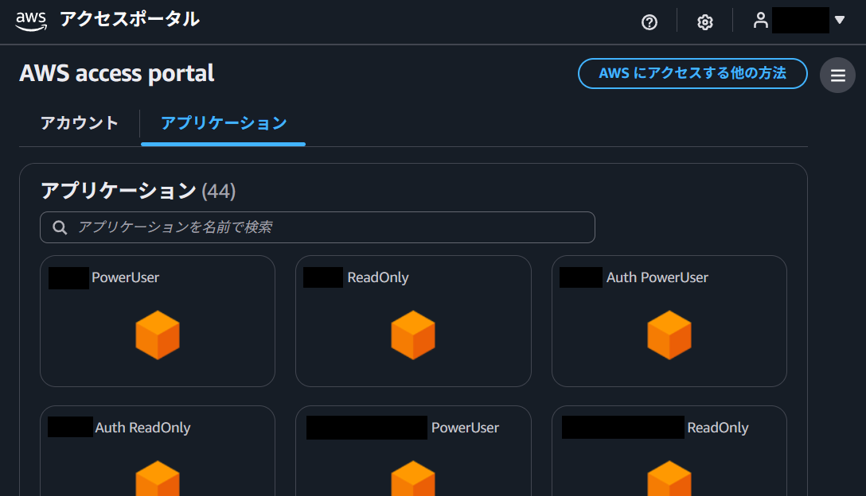The image size is (866, 496).
Task: Click the Auth ReadOnly orange cube icon
Action: [157, 479]
